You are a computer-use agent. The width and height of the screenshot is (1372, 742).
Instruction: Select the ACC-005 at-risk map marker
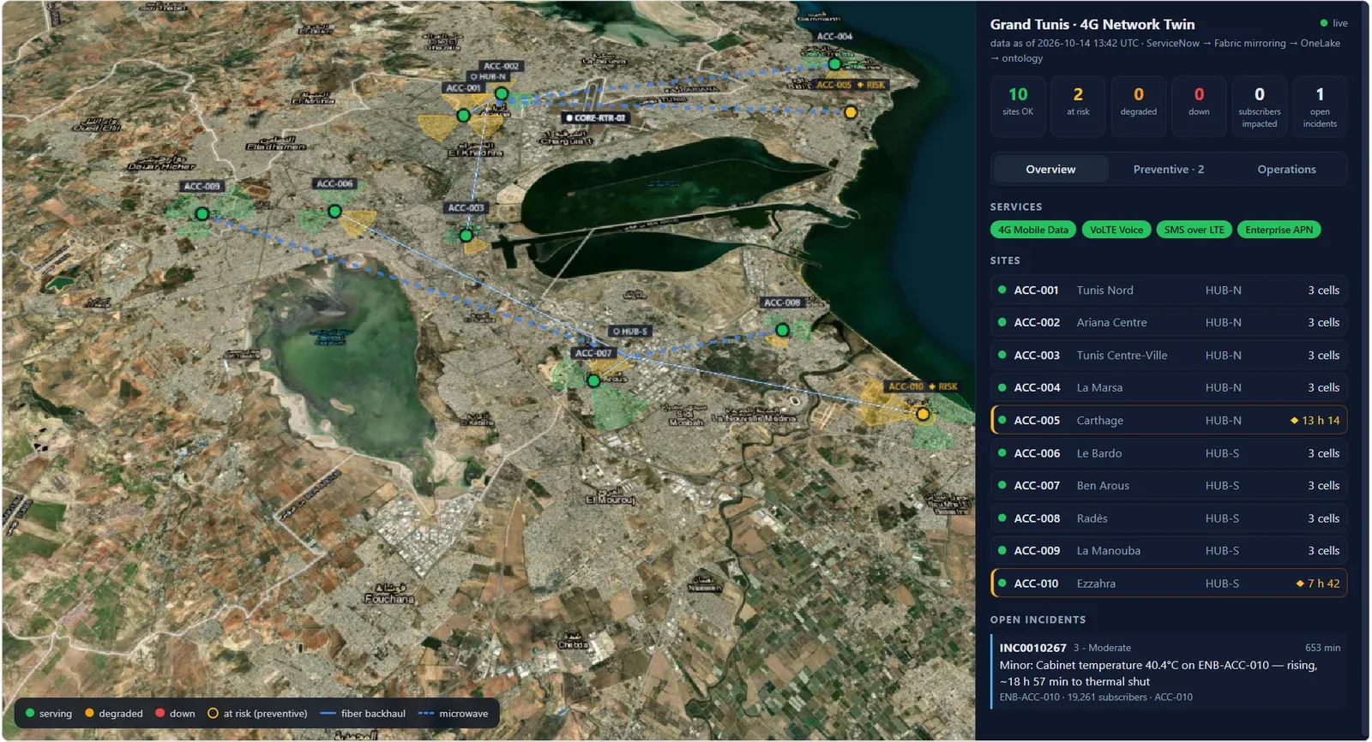coord(851,112)
